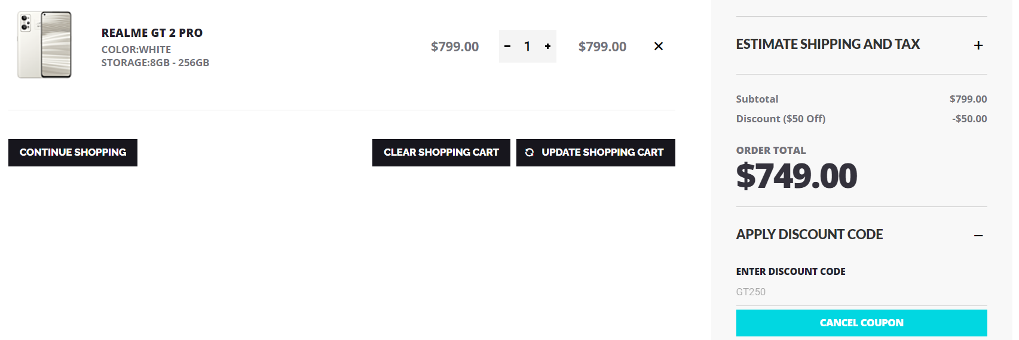1019x340 pixels.
Task: Collapse Apply Discount Code minus icon
Action: coord(978,236)
